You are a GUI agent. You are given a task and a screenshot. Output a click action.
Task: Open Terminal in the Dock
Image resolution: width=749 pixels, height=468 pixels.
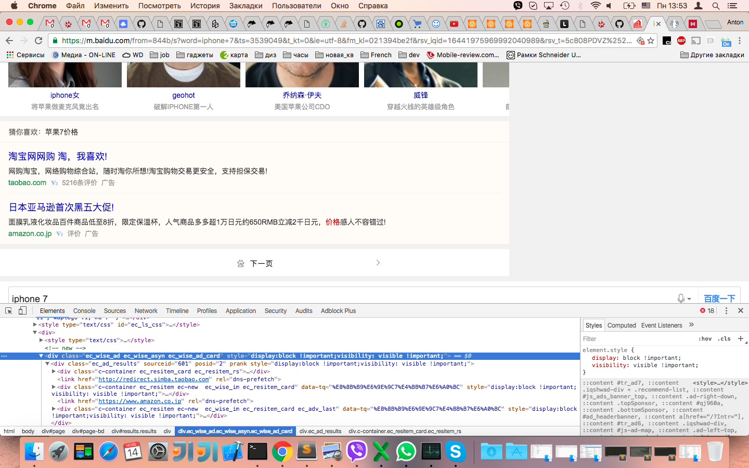257,451
